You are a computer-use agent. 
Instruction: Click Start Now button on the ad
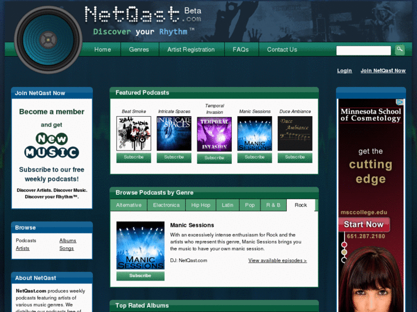point(364,224)
